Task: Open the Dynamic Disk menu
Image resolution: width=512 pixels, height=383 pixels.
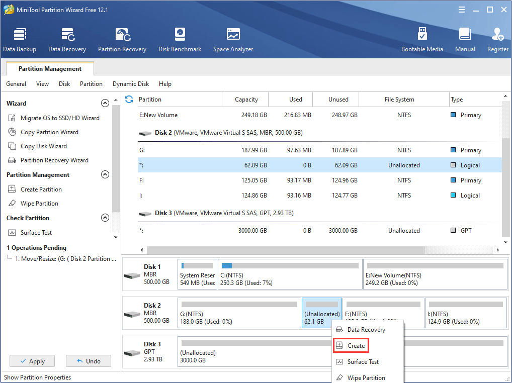Action: tap(131, 84)
